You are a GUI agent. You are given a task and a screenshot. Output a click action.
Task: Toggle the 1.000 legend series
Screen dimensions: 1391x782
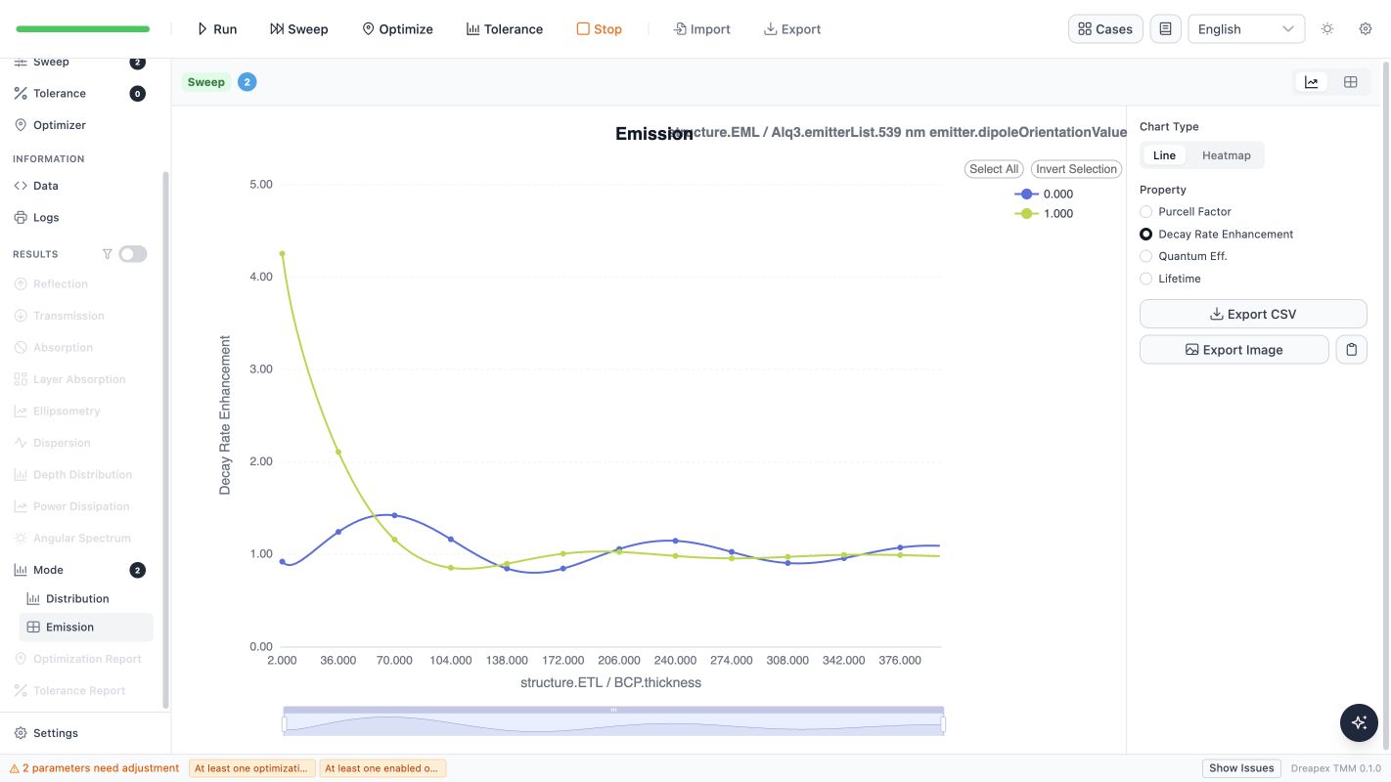tap(1044, 213)
